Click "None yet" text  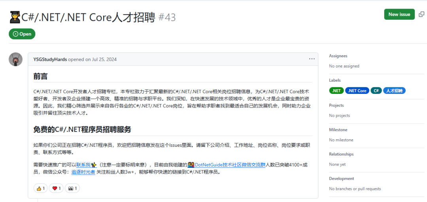pos(337,165)
